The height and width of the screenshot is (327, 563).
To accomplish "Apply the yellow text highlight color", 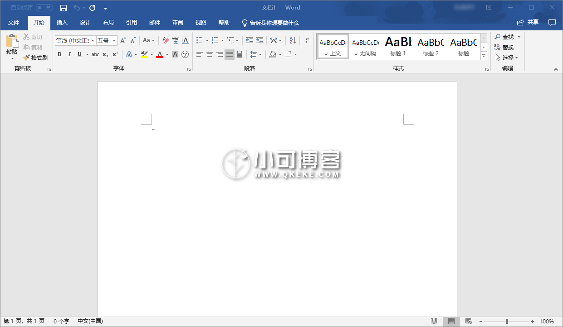I will point(144,54).
